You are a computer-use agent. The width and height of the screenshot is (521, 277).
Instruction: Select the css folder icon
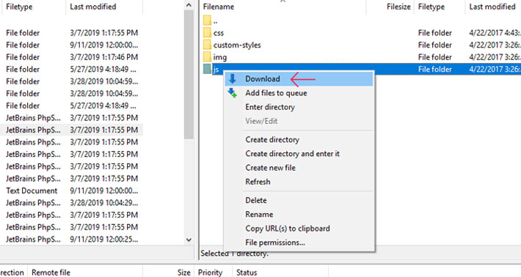pyautogui.click(x=207, y=32)
